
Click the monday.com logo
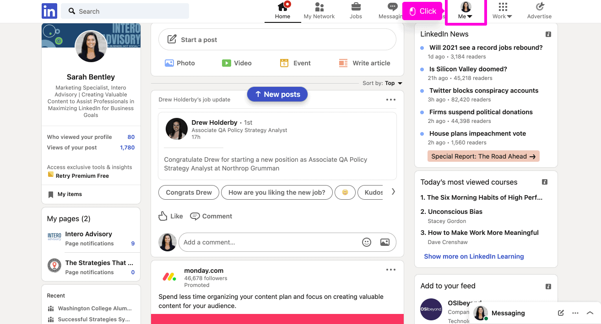coord(169,277)
